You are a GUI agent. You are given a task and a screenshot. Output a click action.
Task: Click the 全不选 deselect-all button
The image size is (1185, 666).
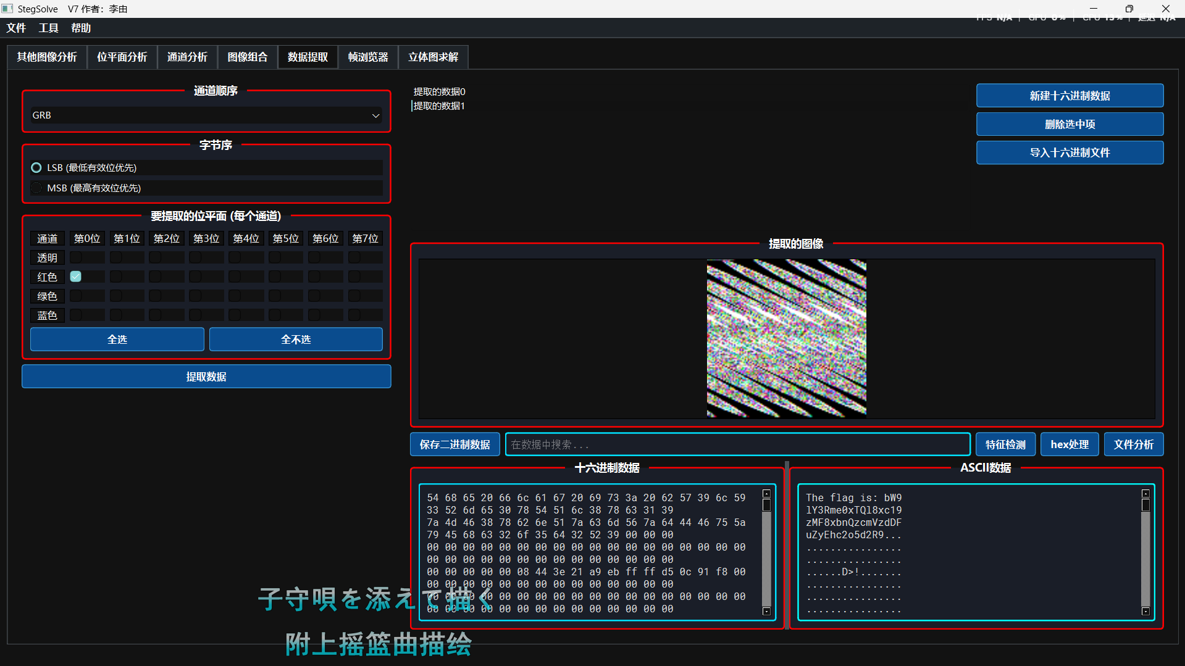point(296,339)
